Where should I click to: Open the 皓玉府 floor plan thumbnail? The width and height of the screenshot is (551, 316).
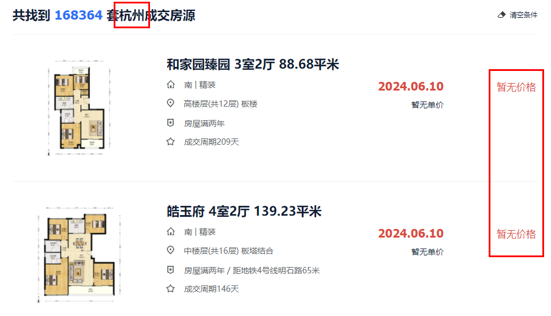tap(79, 254)
